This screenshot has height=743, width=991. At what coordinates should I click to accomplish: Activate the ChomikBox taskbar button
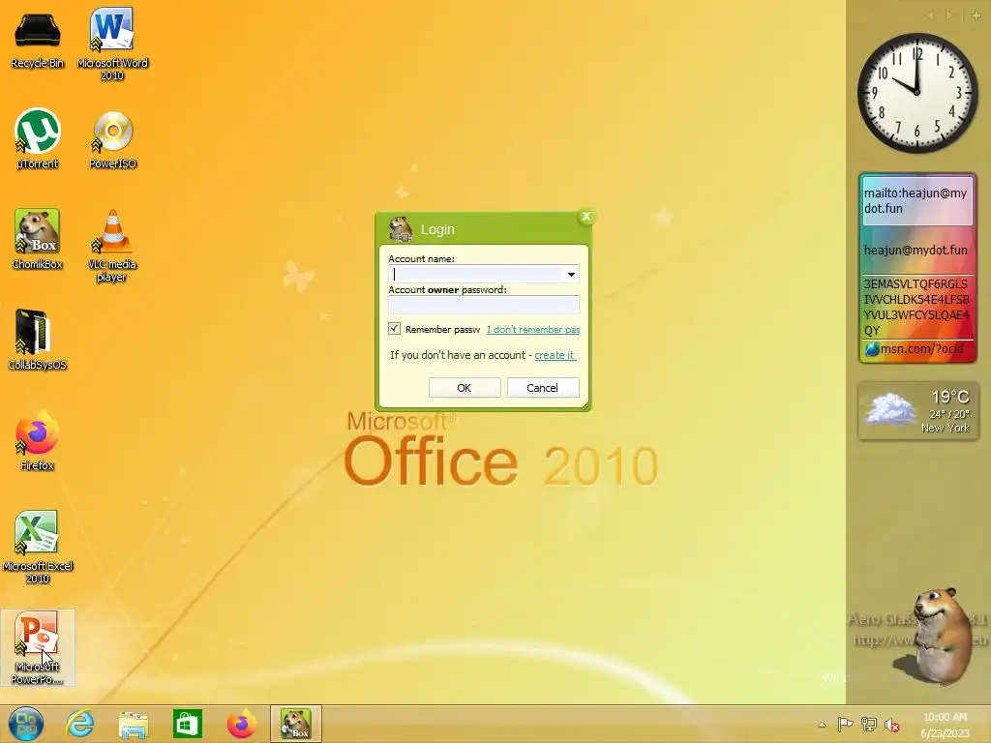[296, 724]
